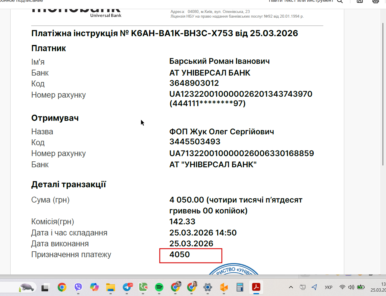Open Task View from the taskbar
The image size is (386, 296).
pyautogui.click(x=45, y=287)
